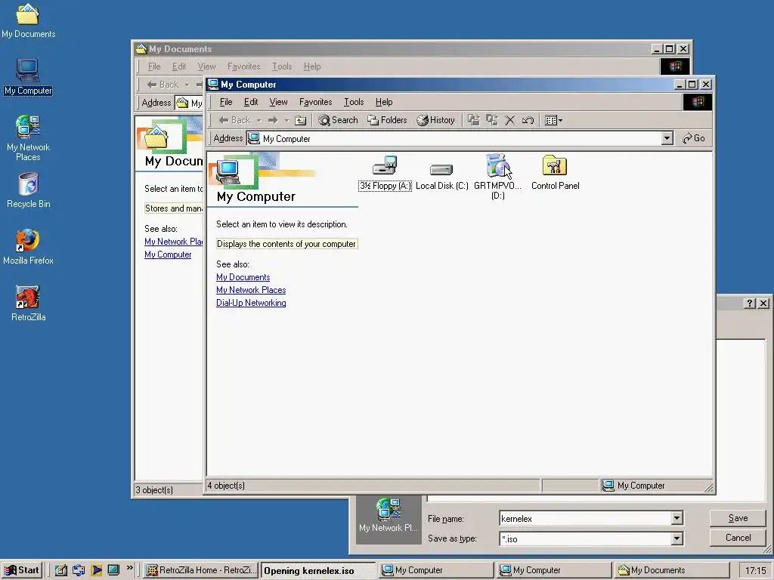The width and height of the screenshot is (774, 580).
Task: Open the Tools menu in My Computer
Action: click(x=354, y=102)
